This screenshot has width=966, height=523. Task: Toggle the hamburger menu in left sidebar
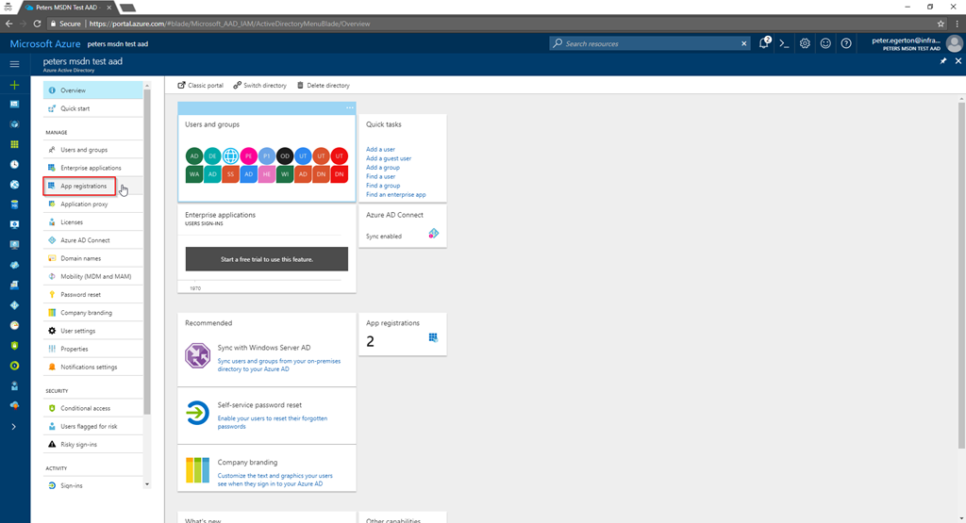point(14,64)
